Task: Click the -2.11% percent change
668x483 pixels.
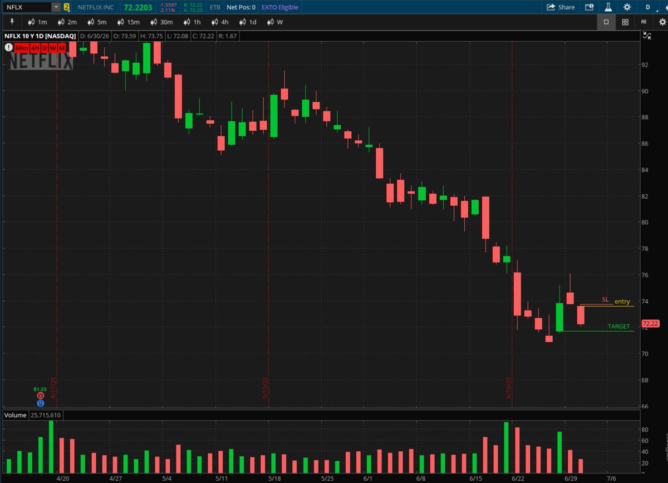Action: coord(167,10)
